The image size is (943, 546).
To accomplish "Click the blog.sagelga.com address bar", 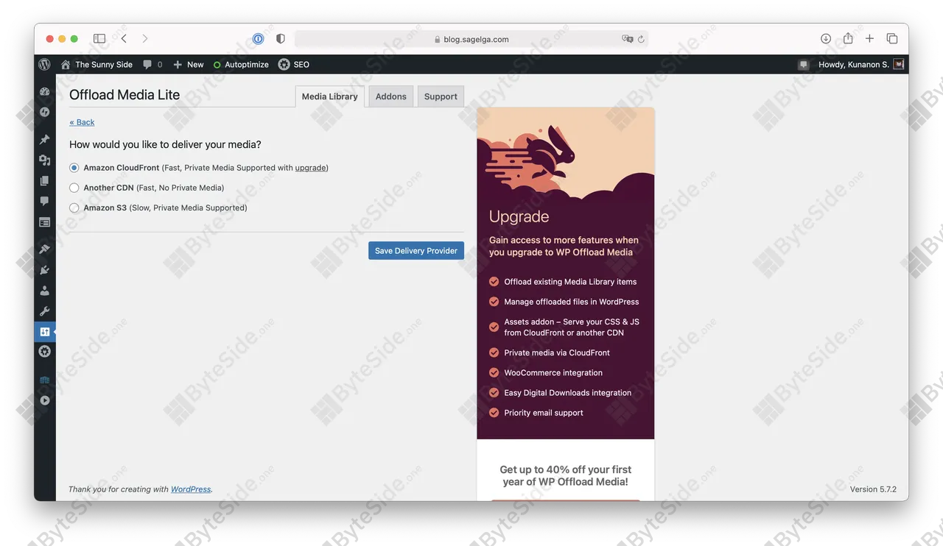I will pyautogui.click(x=471, y=39).
